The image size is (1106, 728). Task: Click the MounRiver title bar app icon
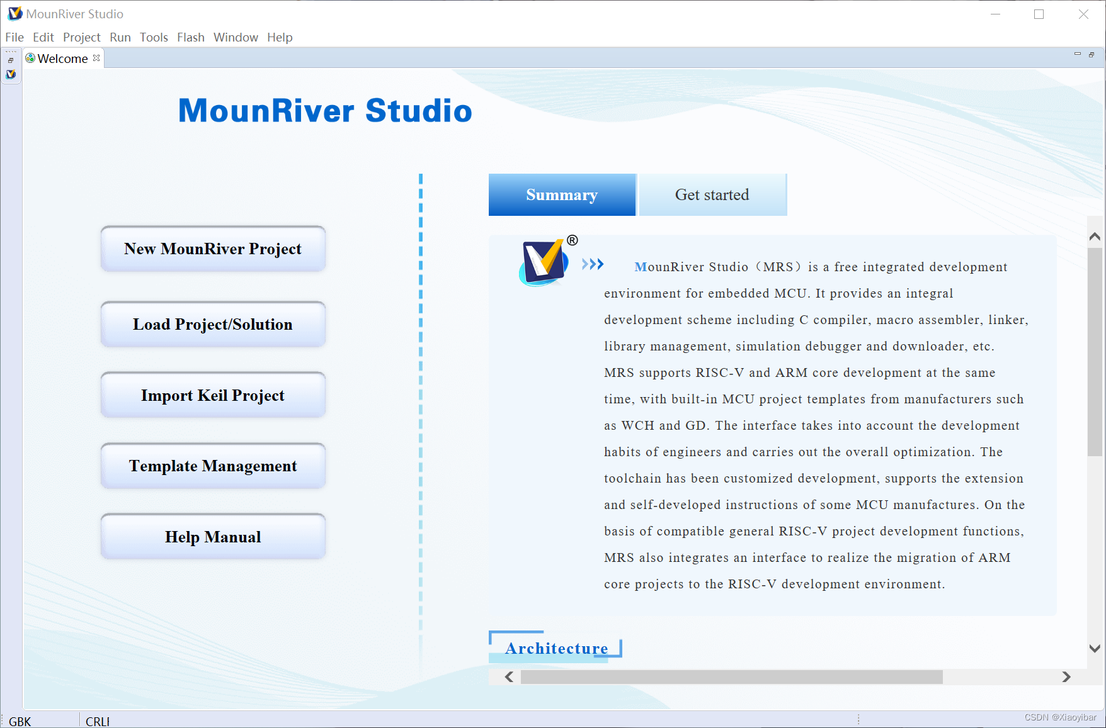[14, 13]
